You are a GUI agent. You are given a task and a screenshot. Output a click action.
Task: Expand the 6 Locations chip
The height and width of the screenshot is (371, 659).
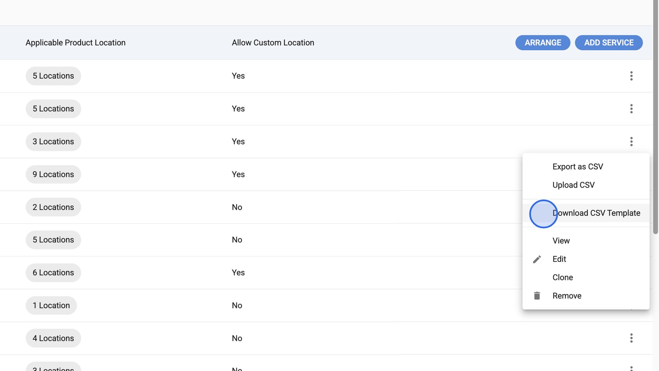coord(53,273)
